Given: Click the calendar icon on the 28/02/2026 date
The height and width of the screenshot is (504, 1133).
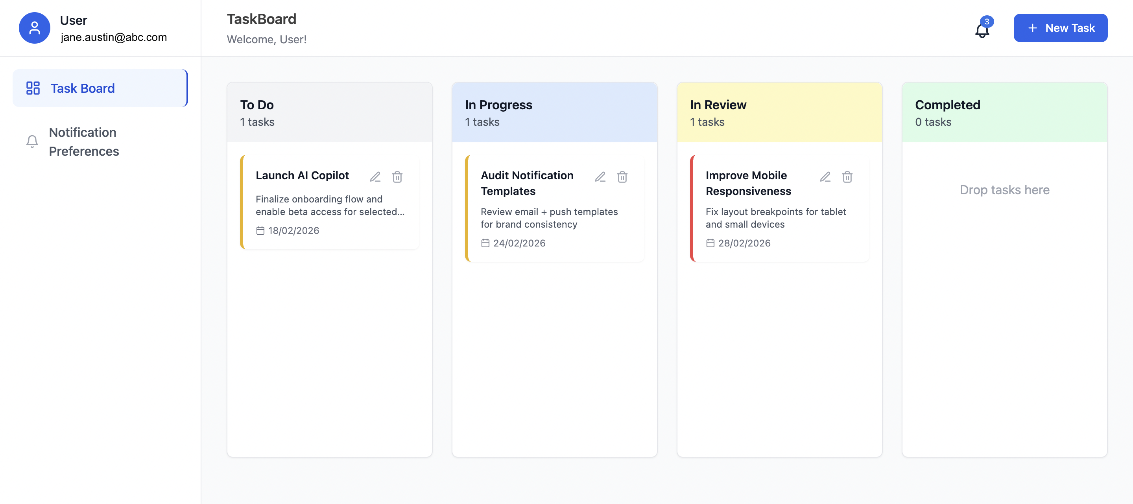Looking at the screenshot, I should pyautogui.click(x=710, y=243).
